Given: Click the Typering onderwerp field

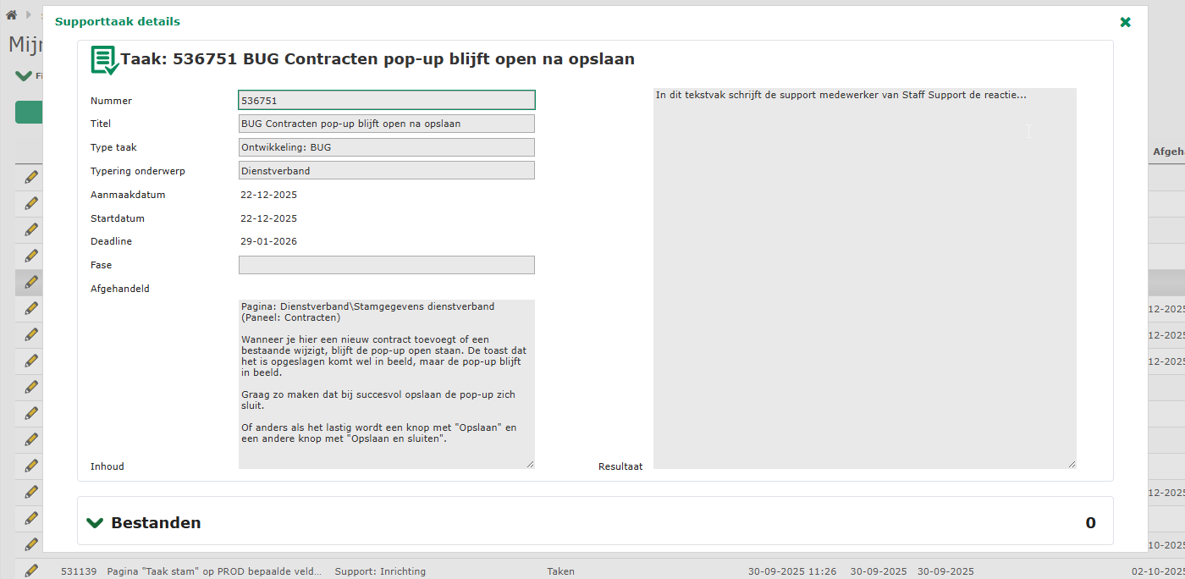Looking at the screenshot, I should click(x=386, y=171).
